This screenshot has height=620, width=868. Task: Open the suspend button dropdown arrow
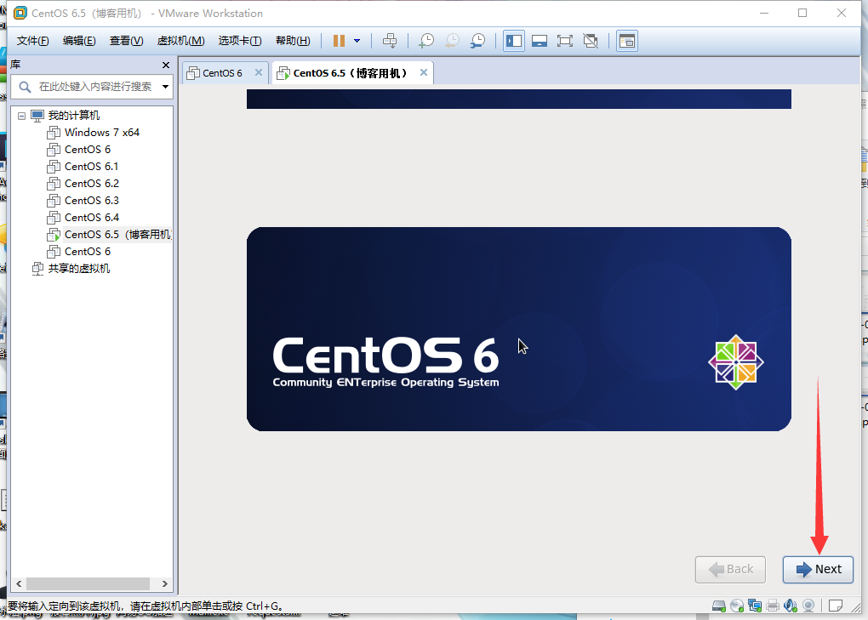358,40
